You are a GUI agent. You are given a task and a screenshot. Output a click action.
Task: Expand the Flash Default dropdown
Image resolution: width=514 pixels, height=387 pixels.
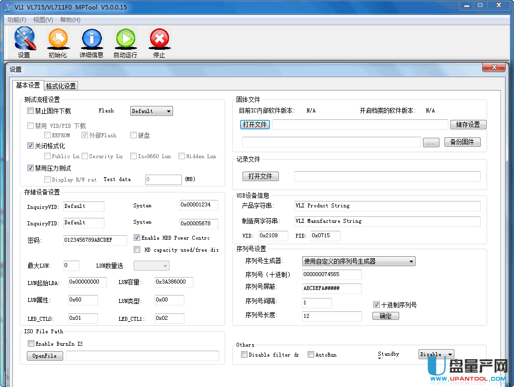(151, 111)
